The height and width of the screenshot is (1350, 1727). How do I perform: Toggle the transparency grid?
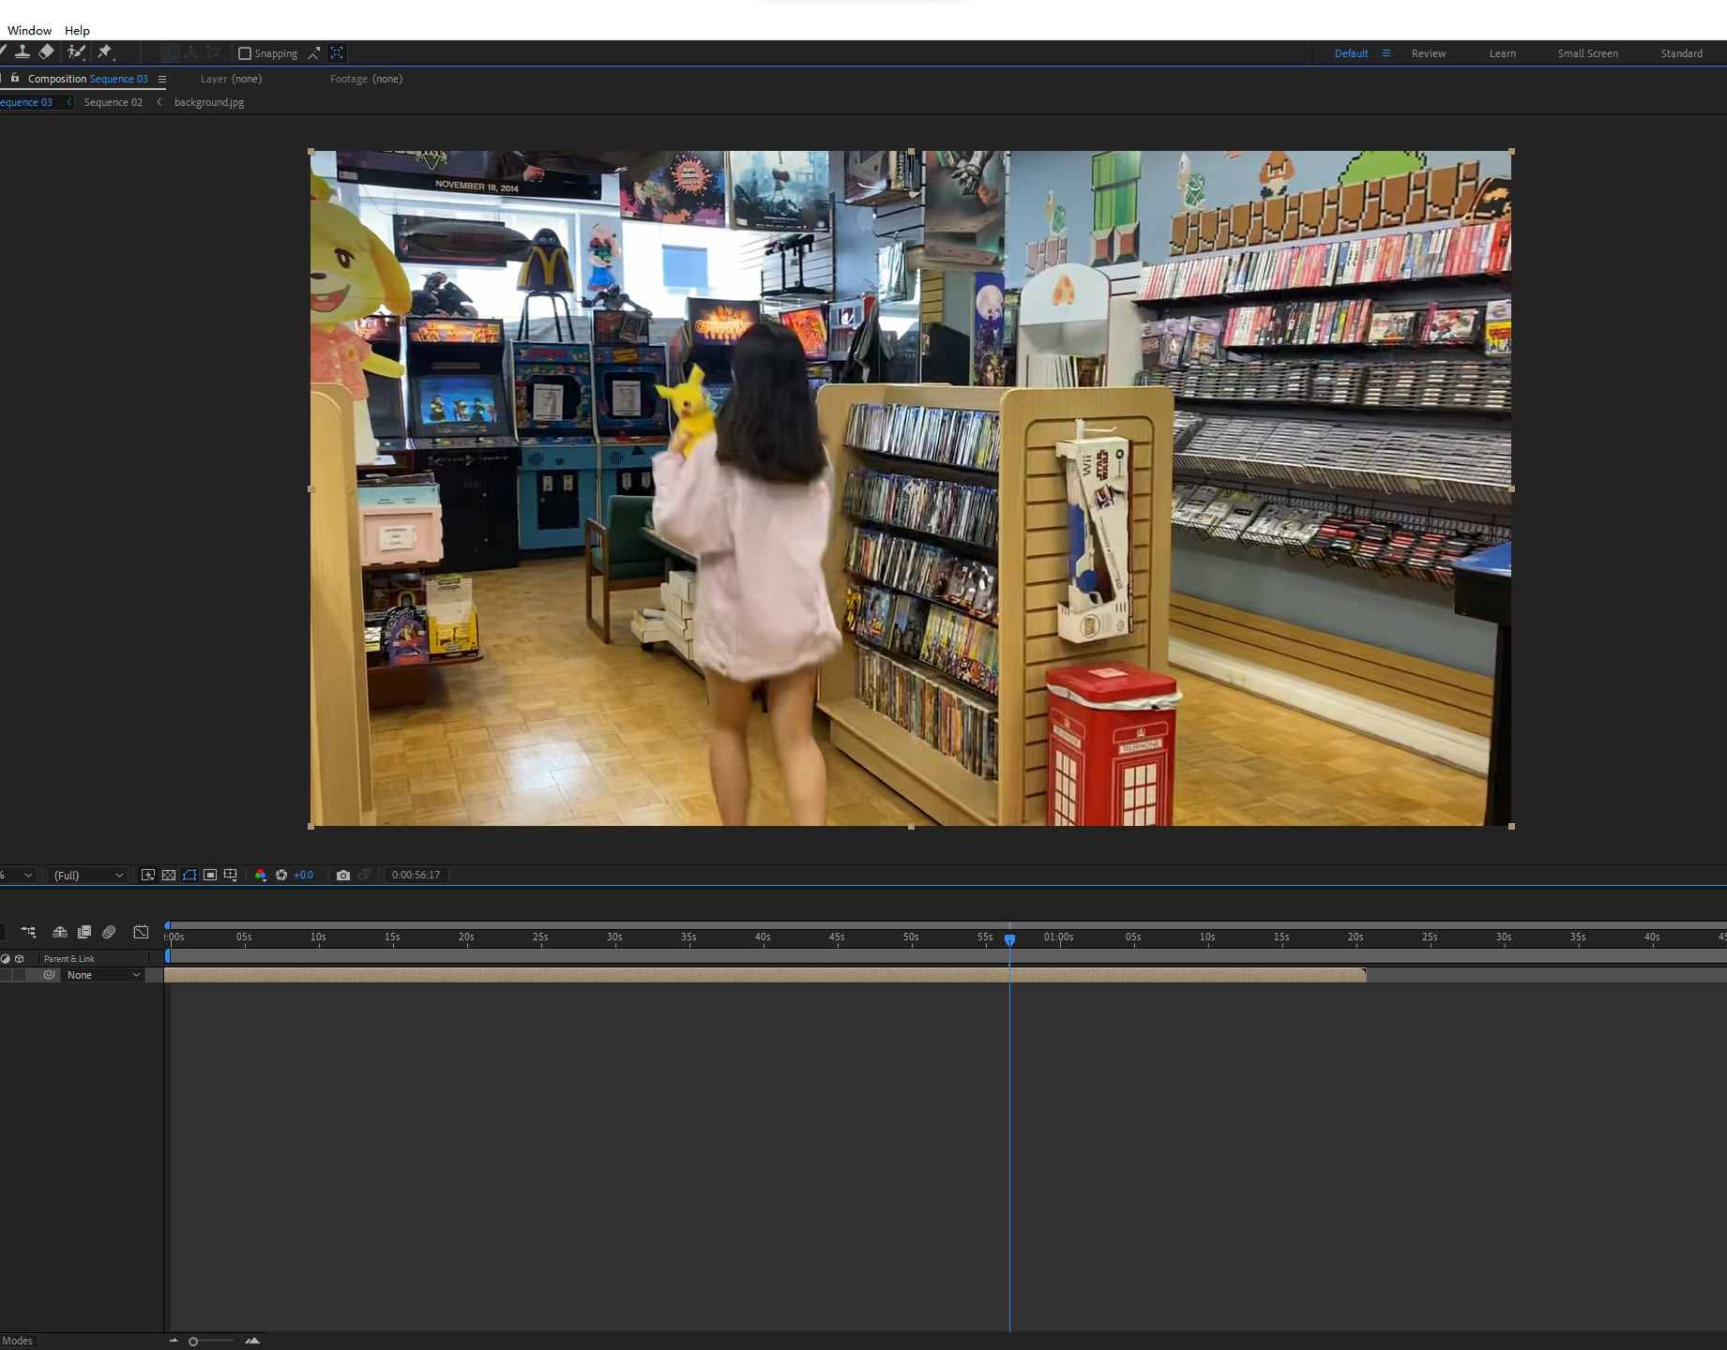169,875
